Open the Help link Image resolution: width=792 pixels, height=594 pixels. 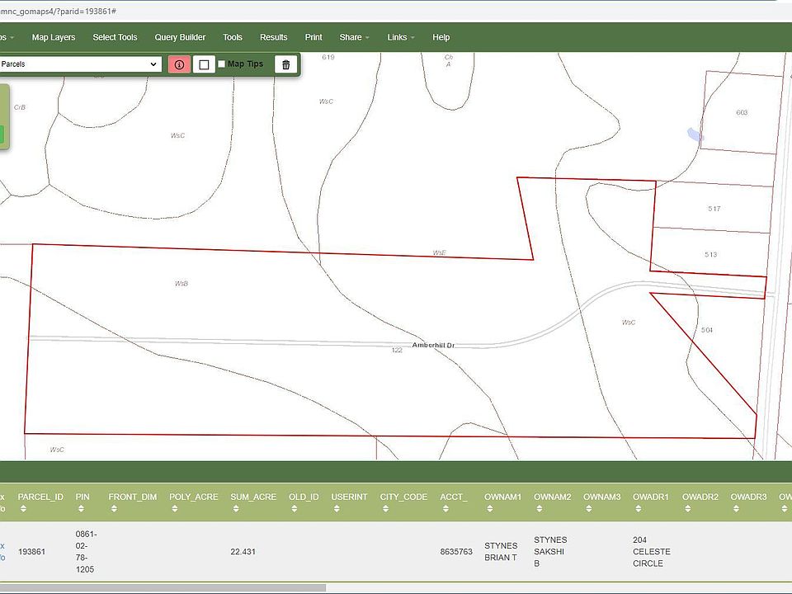tap(441, 37)
